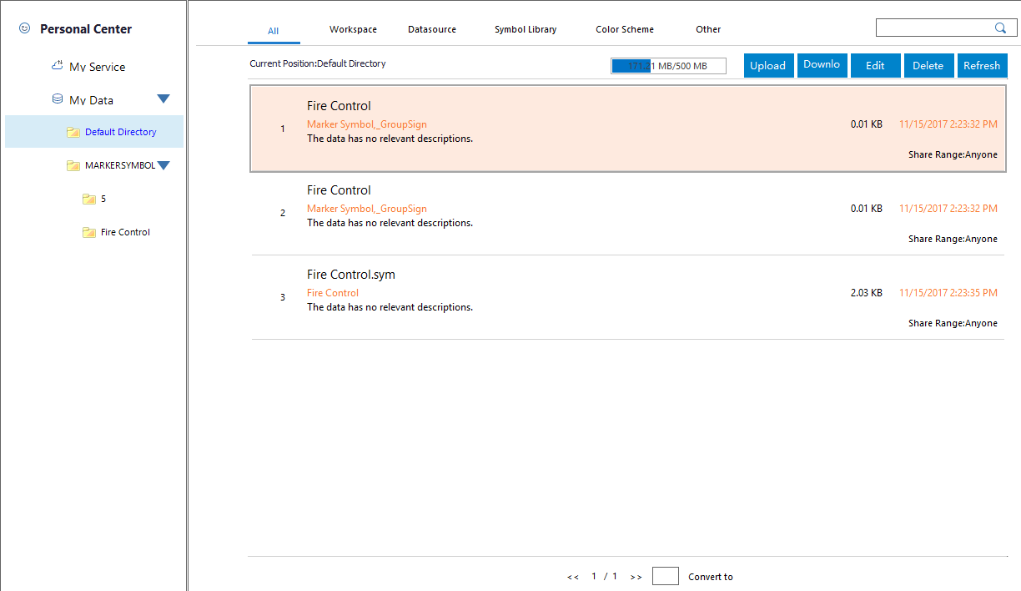
Task: Go to the previous page arrow
Action: (x=573, y=577)
